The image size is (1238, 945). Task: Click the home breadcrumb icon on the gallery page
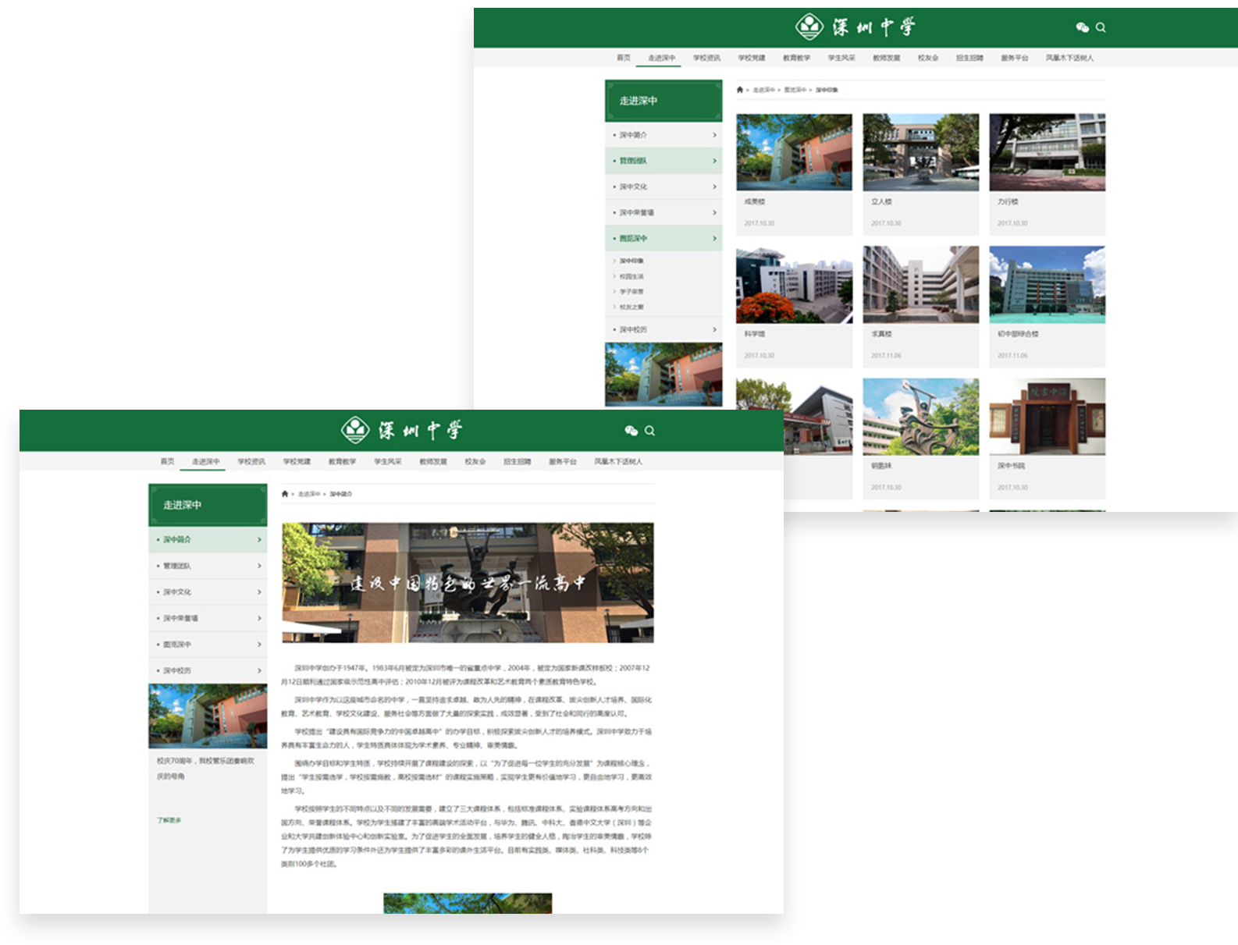tap(740, 90)
